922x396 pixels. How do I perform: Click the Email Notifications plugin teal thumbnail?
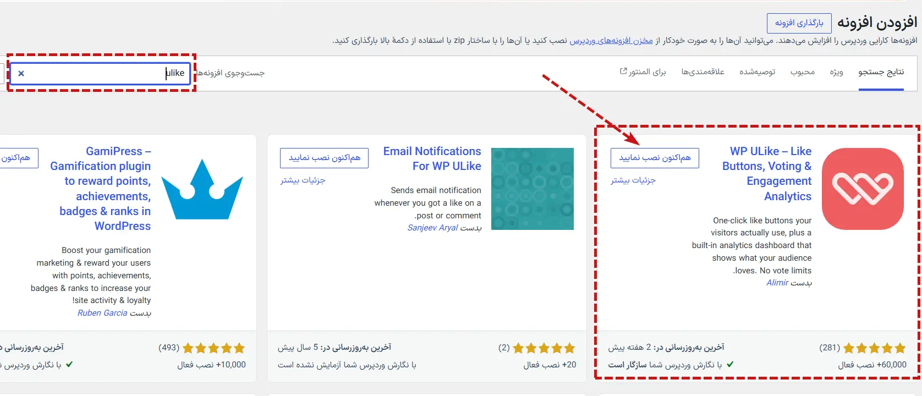coord(533,189)
